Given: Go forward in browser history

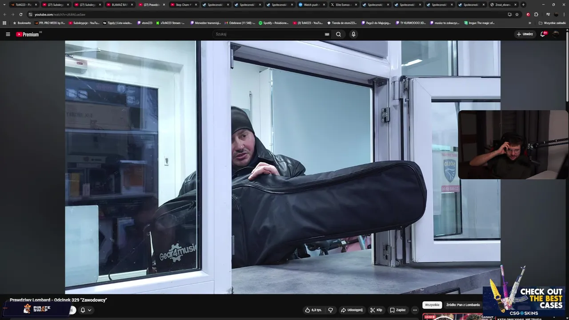Looking at the screenshot, I should point(12,14).
